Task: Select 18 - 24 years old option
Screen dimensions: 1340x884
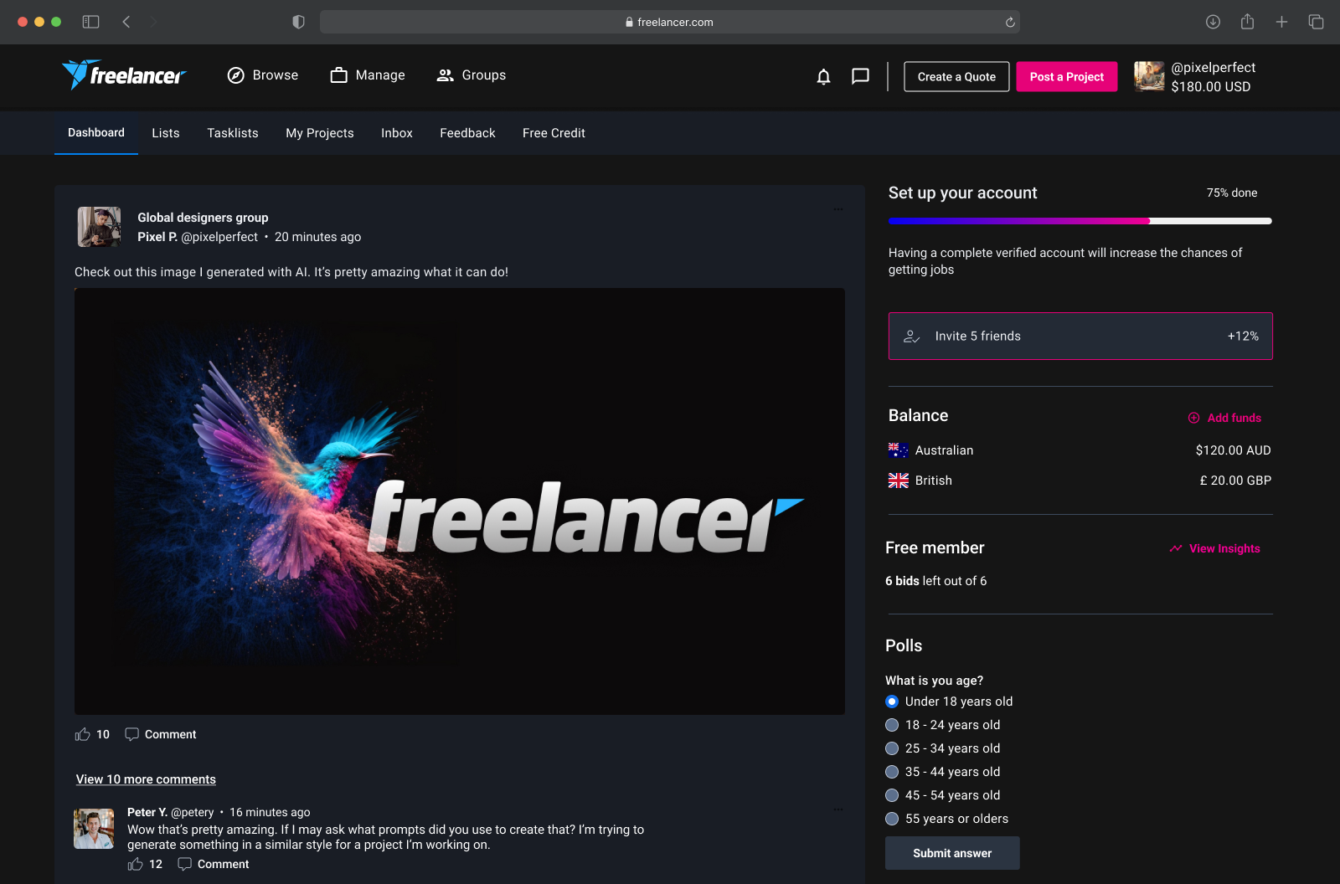Action: [892, 725]
